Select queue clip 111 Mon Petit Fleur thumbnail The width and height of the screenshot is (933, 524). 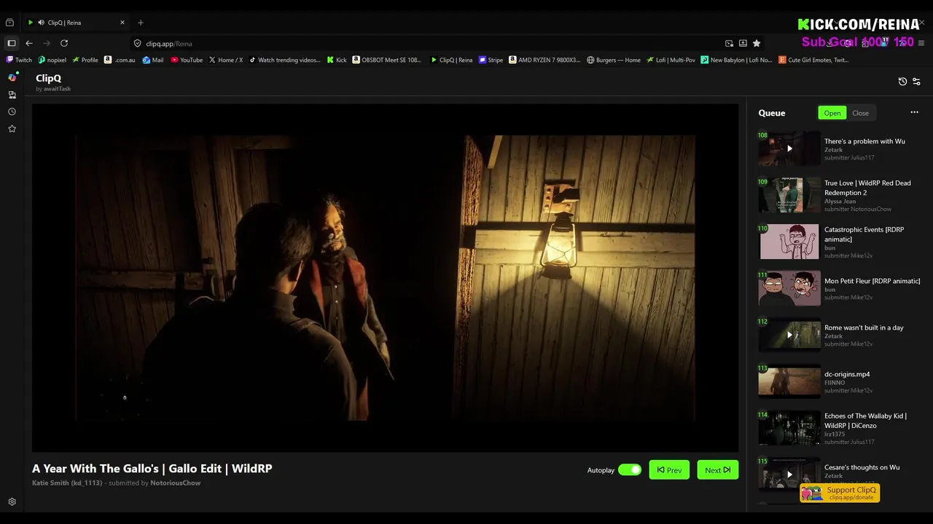(x=789, y=288)
